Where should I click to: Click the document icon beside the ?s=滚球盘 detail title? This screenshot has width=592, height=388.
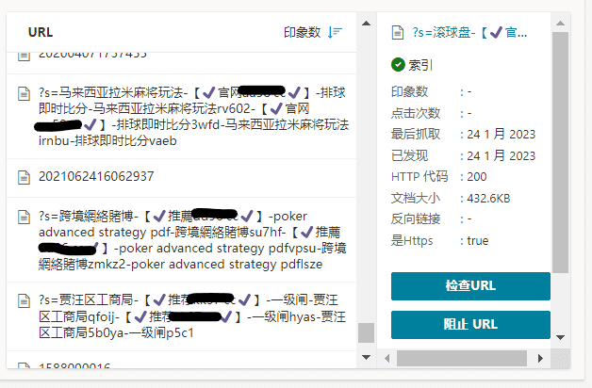(x=397, y=33)
